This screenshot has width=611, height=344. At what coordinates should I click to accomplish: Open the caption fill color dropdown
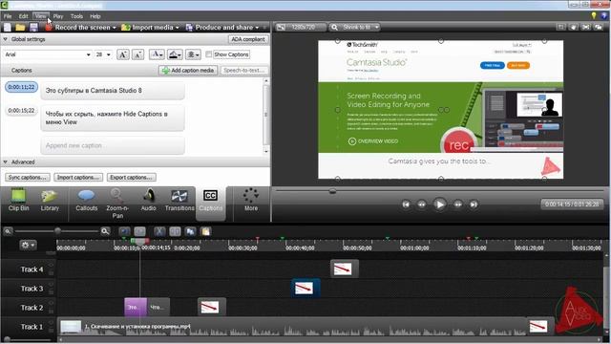[175, 54]
